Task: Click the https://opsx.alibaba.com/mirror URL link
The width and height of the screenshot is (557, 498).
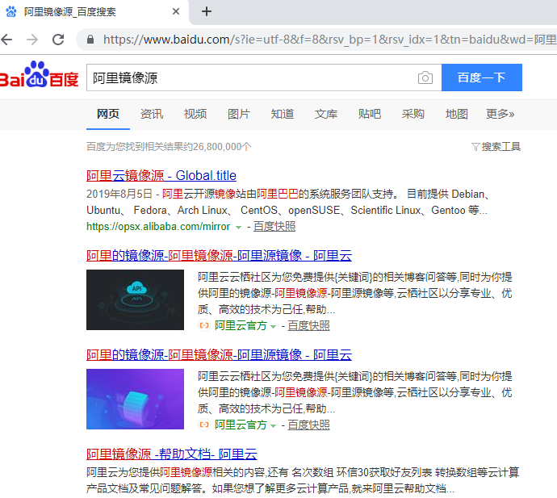Action: point(158,226)
